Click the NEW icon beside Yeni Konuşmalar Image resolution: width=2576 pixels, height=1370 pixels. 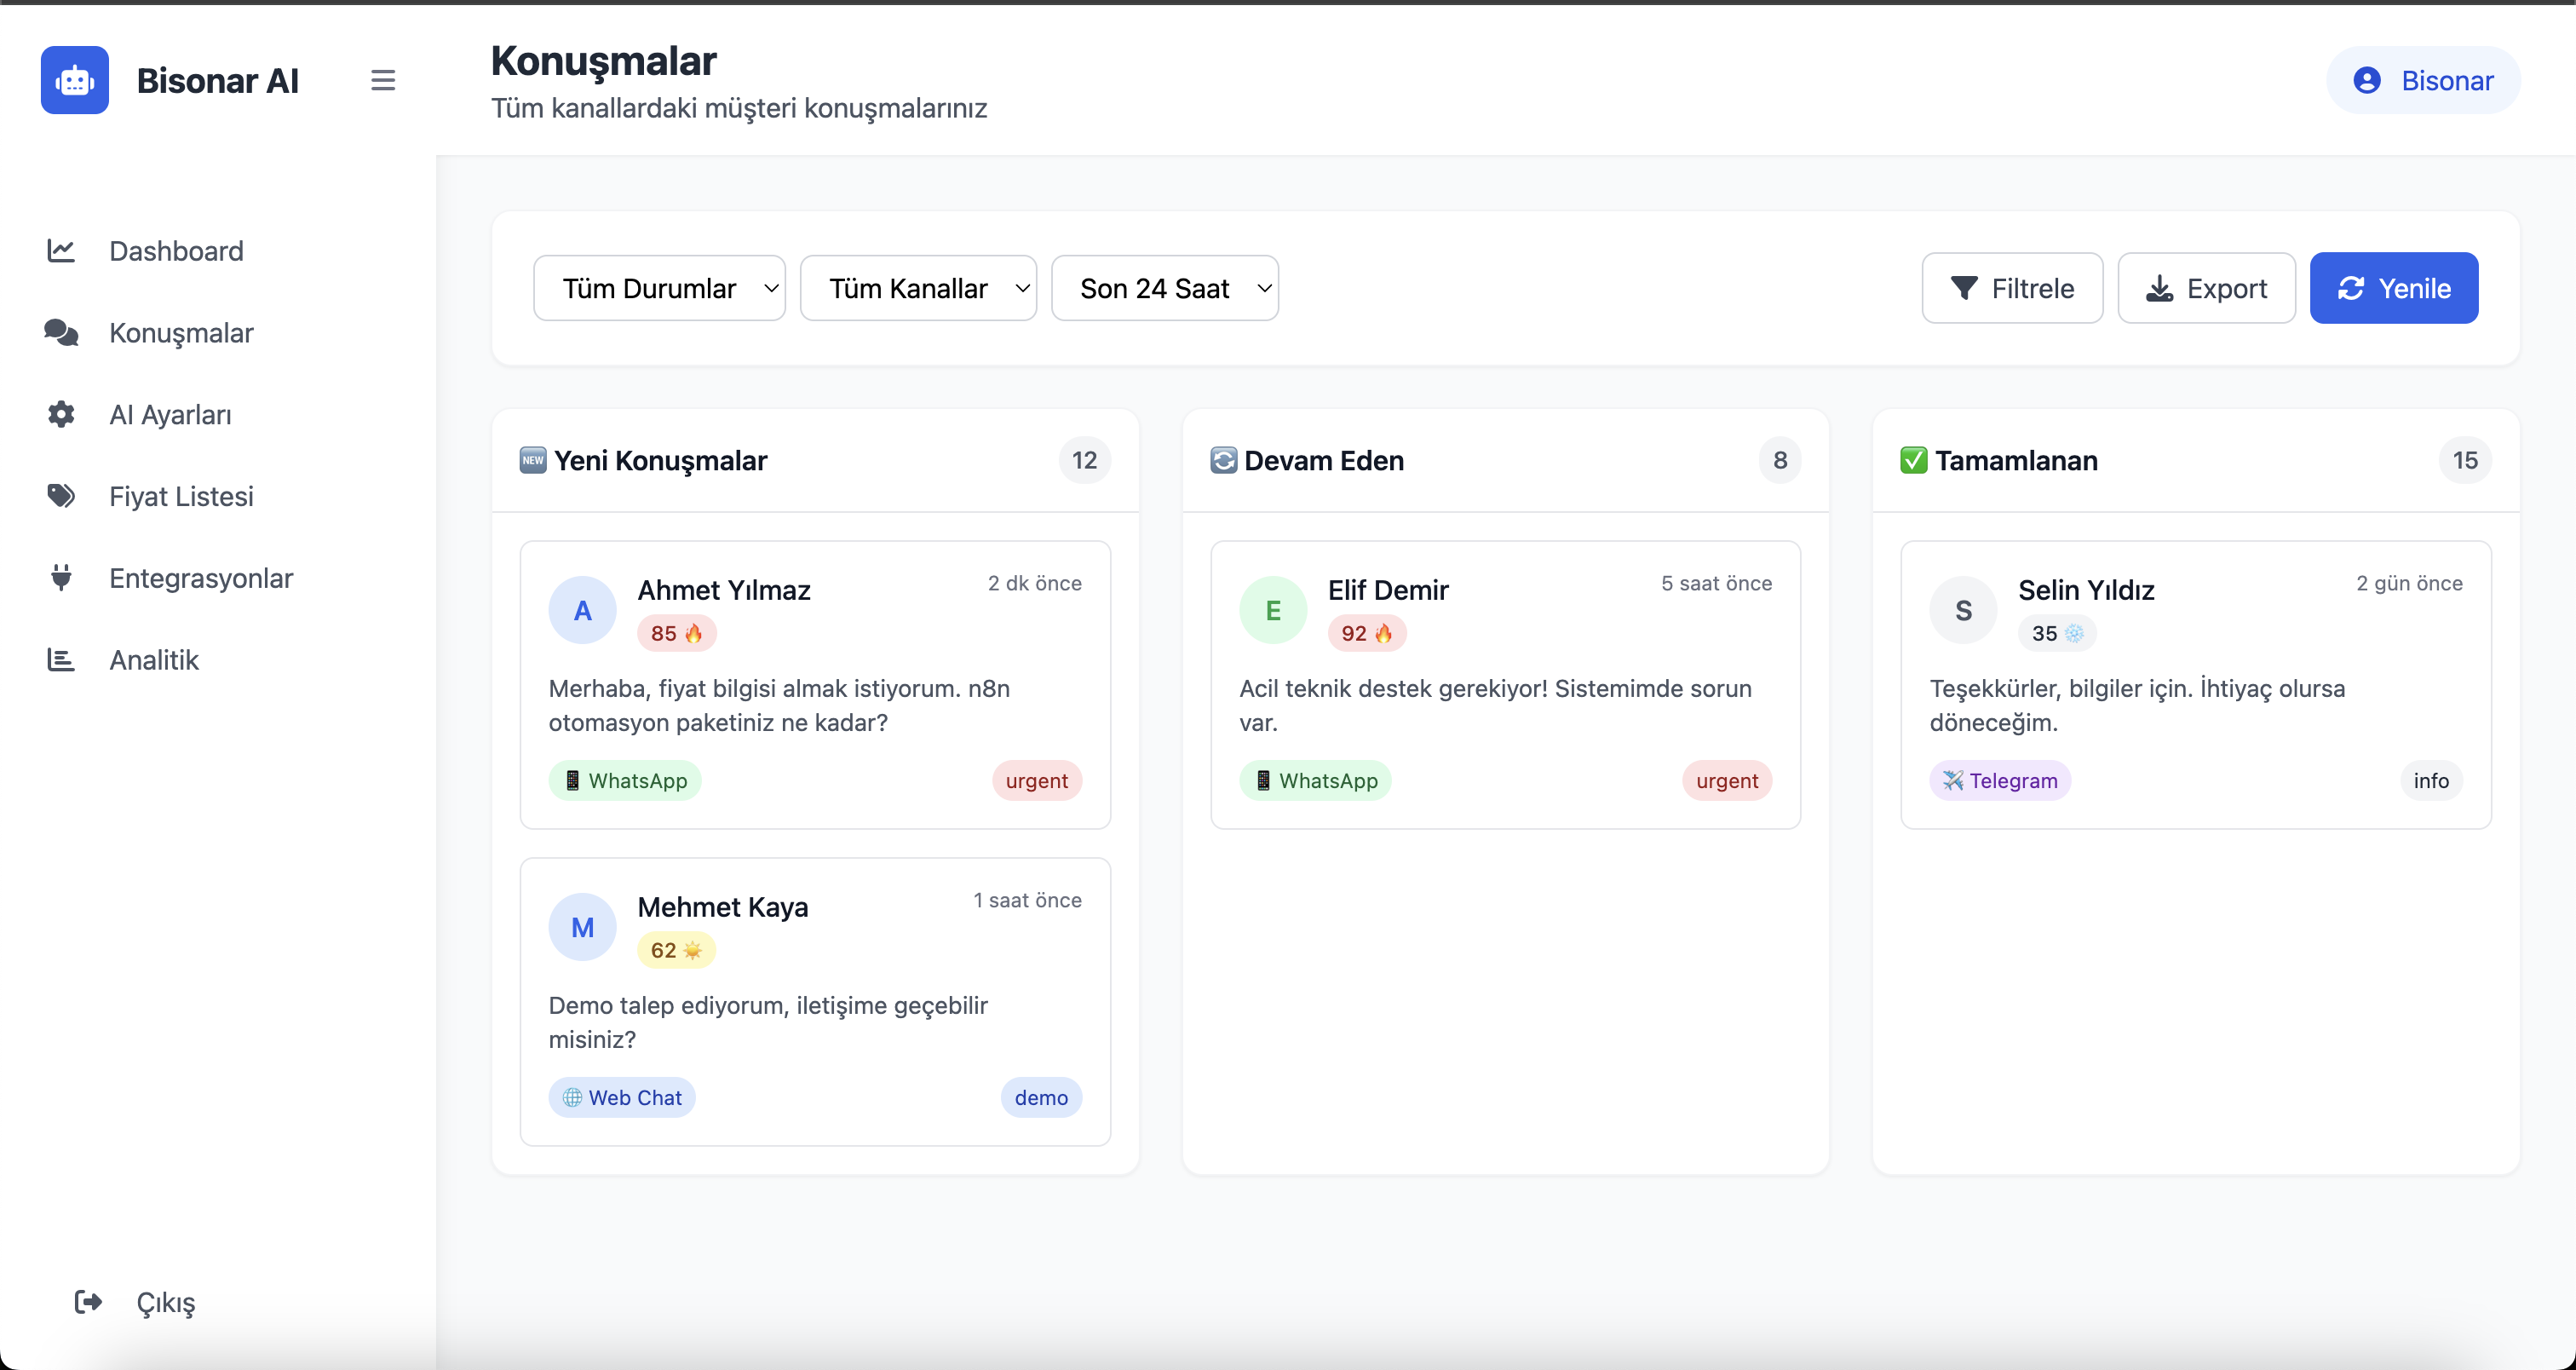pyautogui.click(x=533, y=460)
